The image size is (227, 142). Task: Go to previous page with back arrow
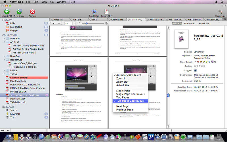point(53,23)
